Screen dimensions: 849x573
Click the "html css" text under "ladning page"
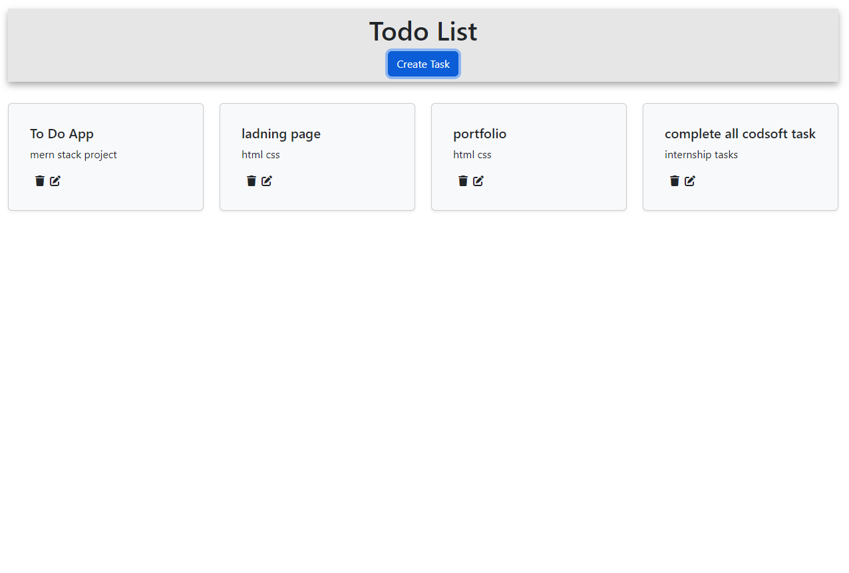coord(261,154)
